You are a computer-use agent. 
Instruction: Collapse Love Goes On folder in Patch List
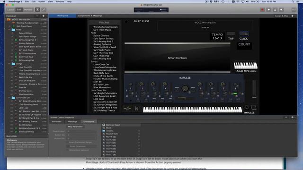(x=9, y=98)
